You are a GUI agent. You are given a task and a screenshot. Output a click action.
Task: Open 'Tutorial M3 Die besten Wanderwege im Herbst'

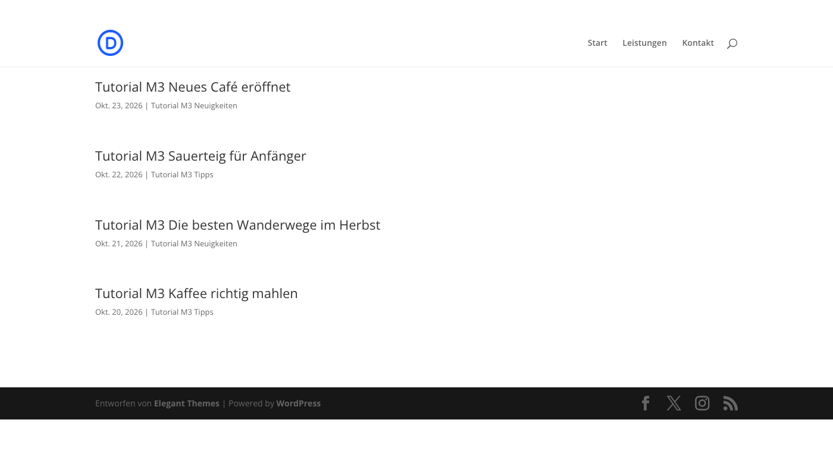coord(237,225)
